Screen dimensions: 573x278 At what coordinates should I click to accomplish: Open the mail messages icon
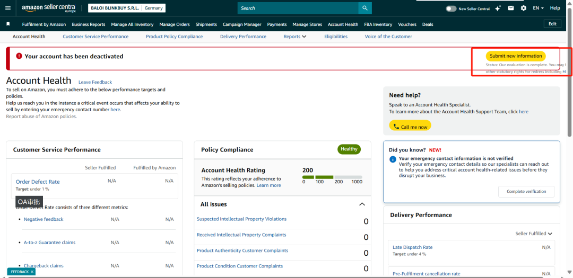511,8
